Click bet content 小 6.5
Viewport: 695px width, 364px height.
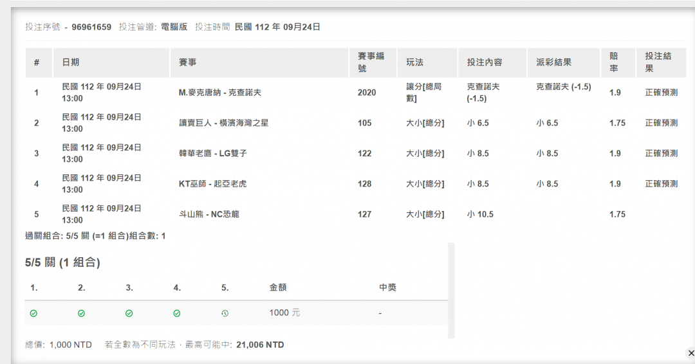477,123
